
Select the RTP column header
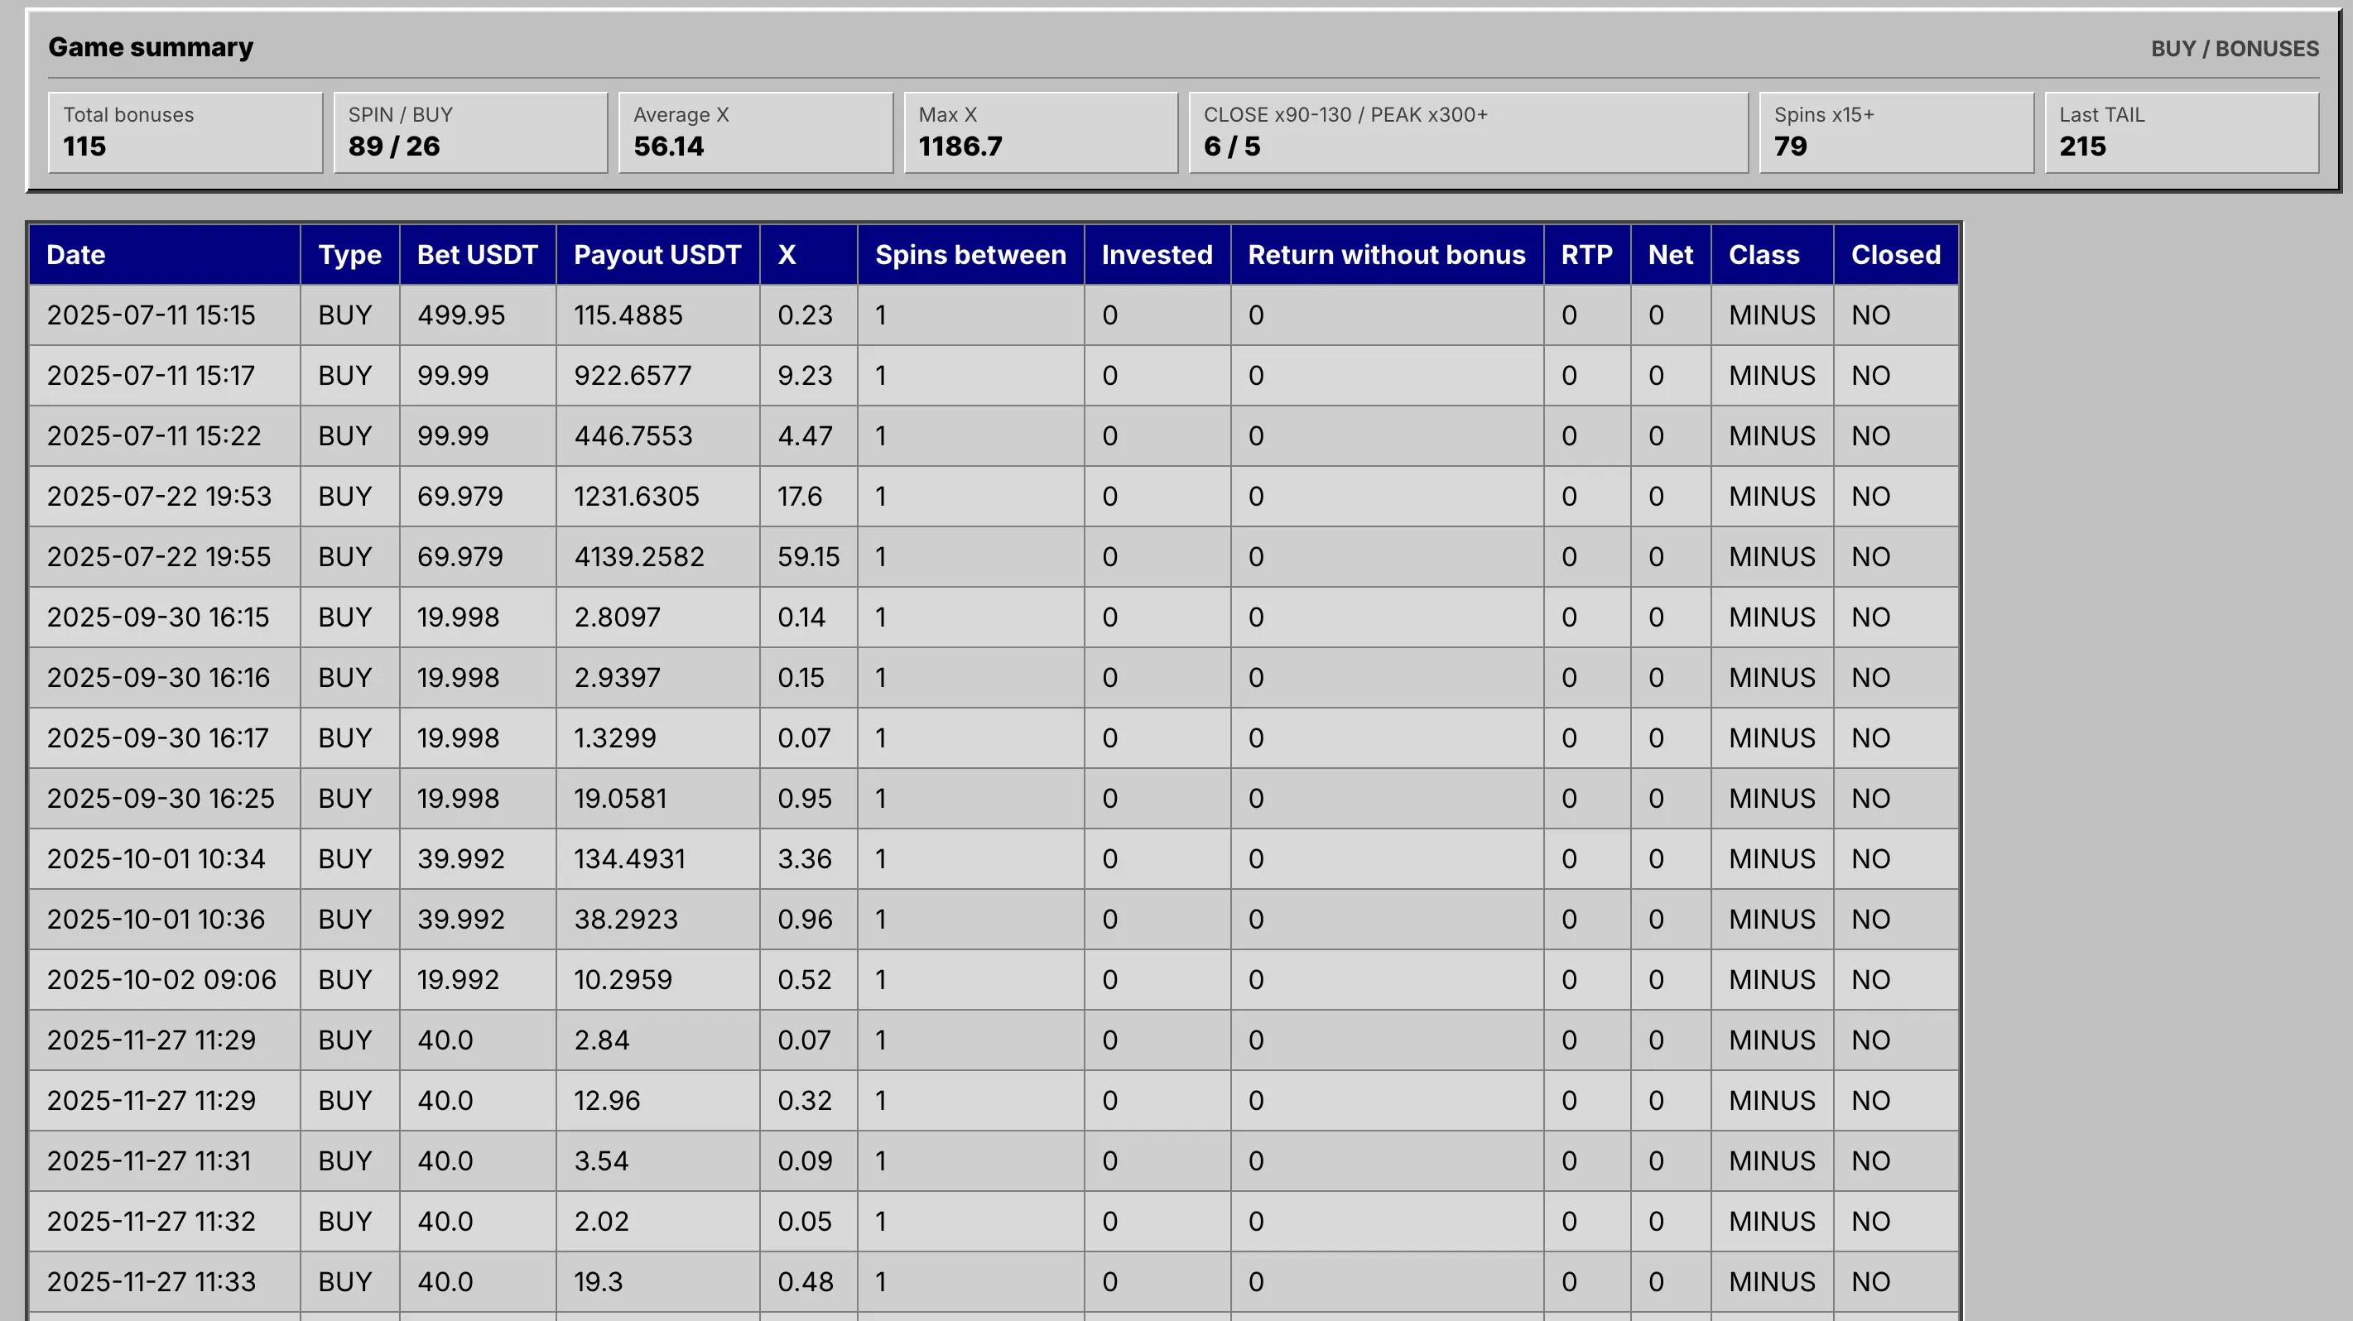coord(1586,255)
